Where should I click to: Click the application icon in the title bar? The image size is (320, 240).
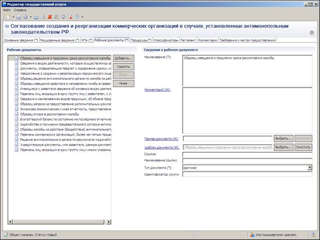pyautogui.click(x=4, y=4)
